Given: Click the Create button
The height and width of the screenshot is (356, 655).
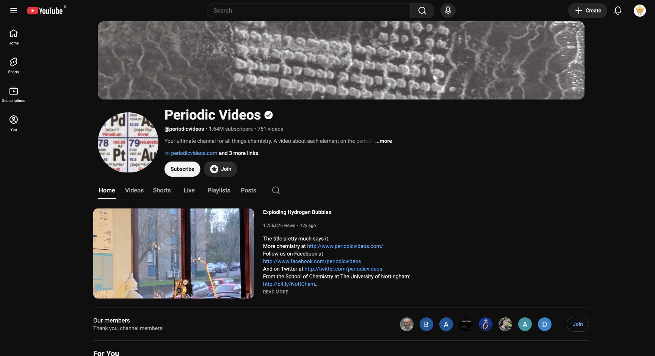Looking at the screenshot, I should pyautogui.click(x=588, y=11).
